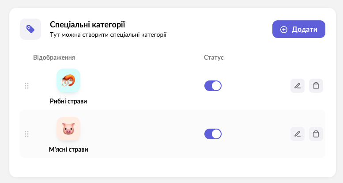Click the Відображення column header
343x183 pixels.
54,57
